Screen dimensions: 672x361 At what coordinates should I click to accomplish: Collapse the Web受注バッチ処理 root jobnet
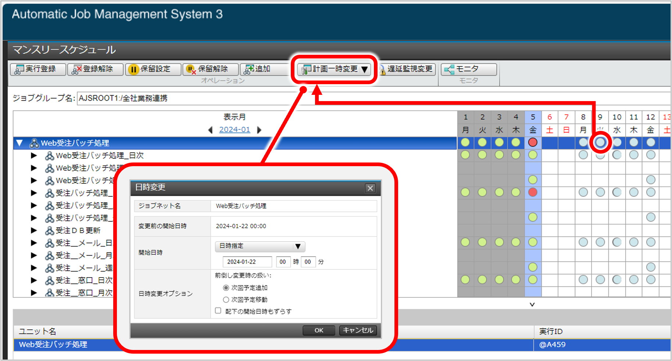coord(19,143)
